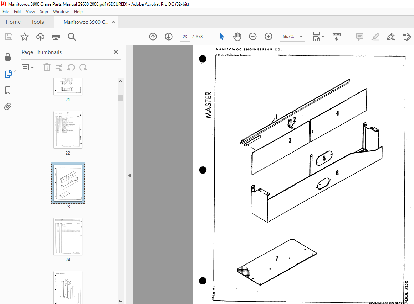Click the Save file icon
Image resolution: width=414 pixels, height=304 pixels.
click(x=9, y=37)
